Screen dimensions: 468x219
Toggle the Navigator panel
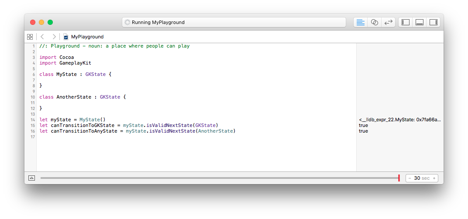coord(406,22)
